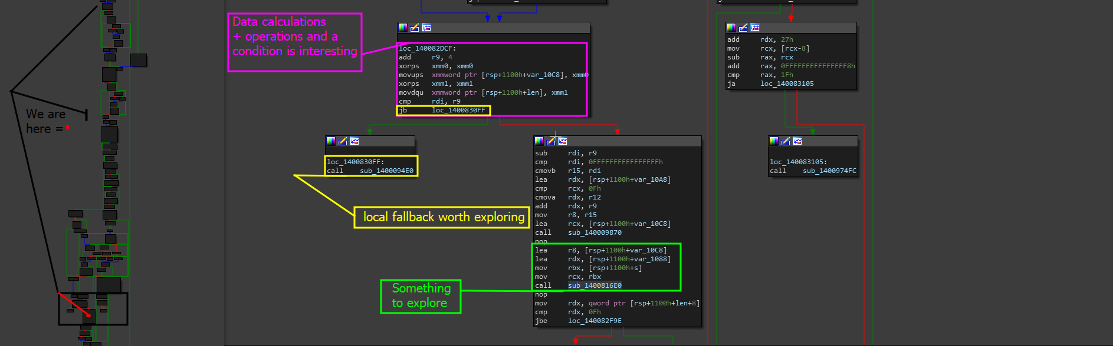The width and height of the screenshot is (1113, 346).
Task: Click the third header icon on 'sub rdi, r9' block
Action: (x=563, y=141)
